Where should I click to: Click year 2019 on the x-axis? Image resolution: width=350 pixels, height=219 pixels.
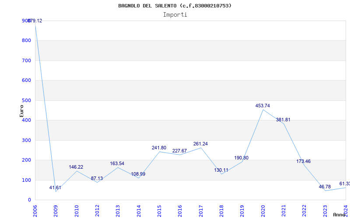click(242, 211)
